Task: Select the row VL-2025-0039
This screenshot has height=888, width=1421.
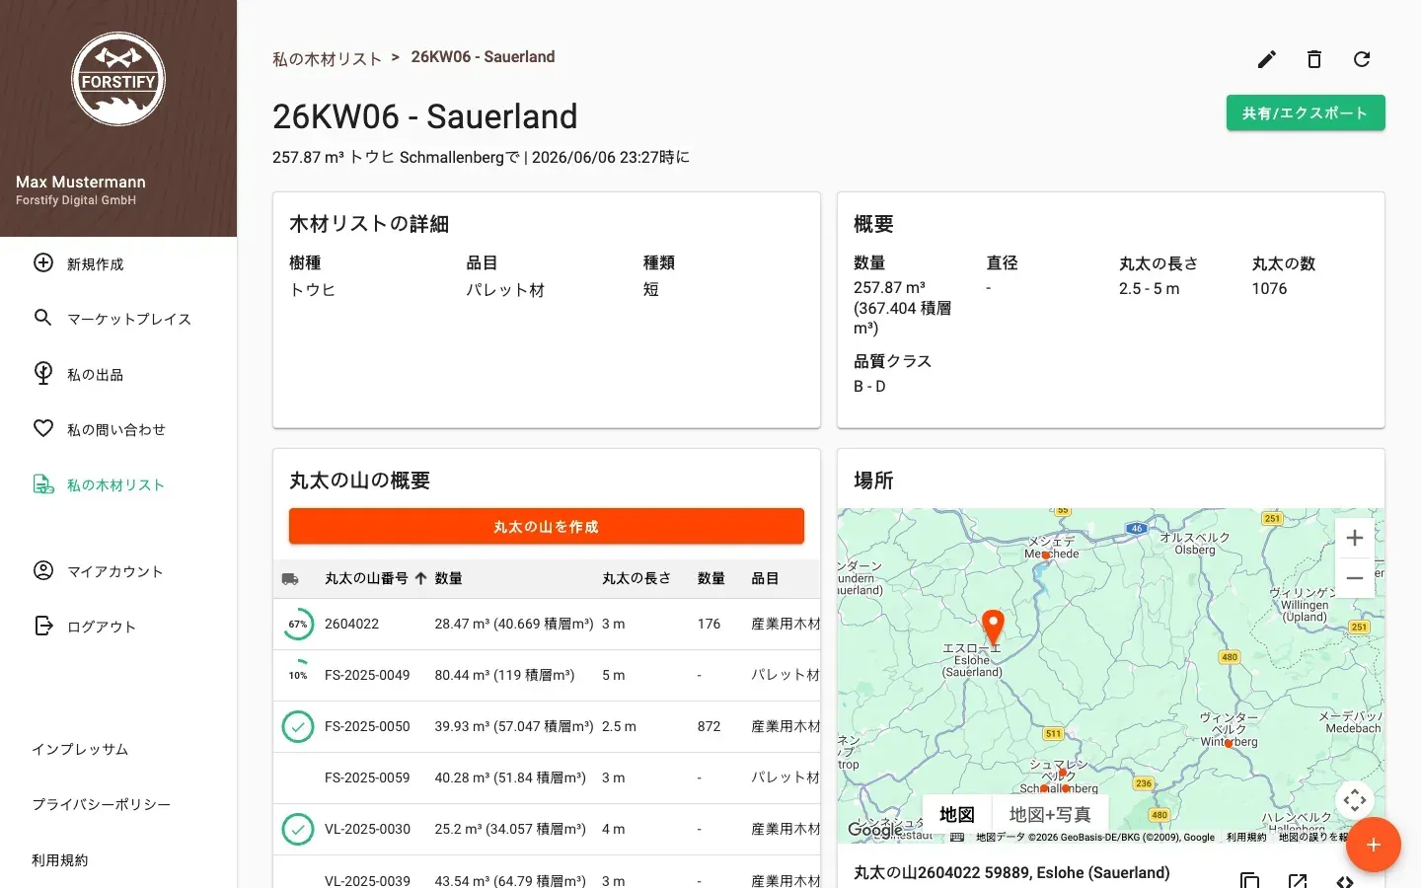Action: point(547,872)
